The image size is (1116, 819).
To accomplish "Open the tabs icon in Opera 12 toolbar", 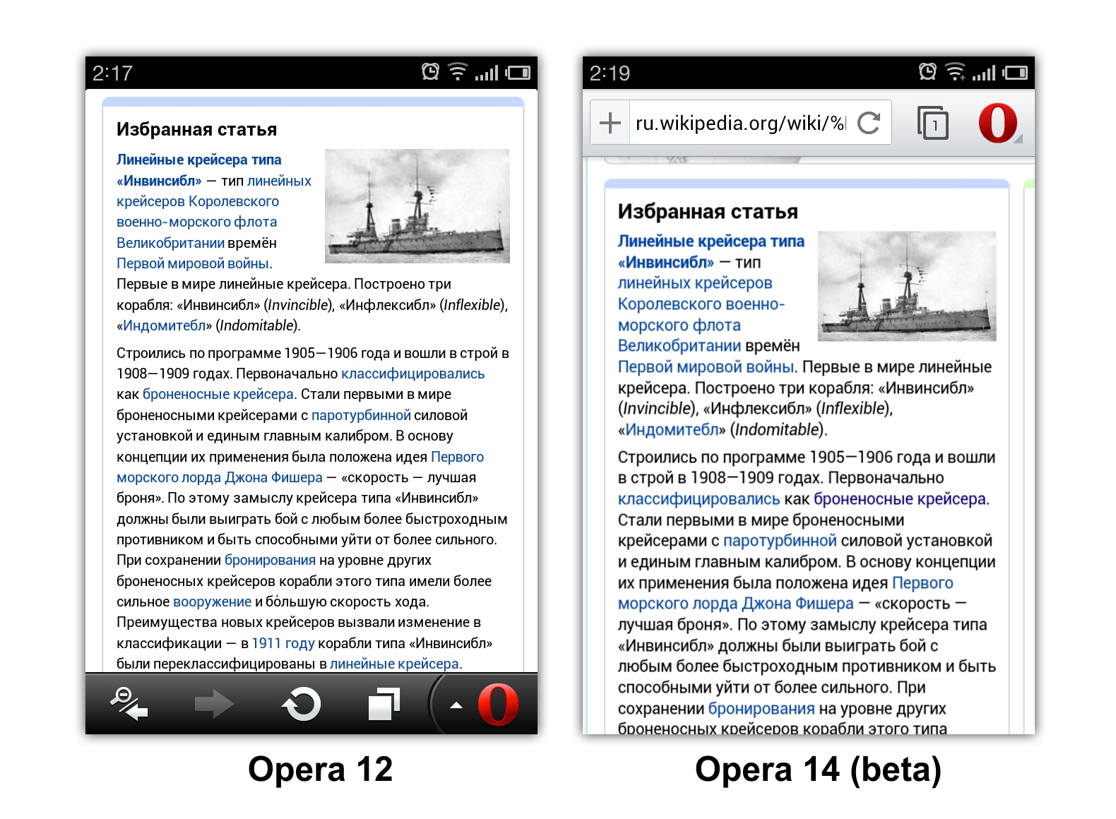I will 384,704.
